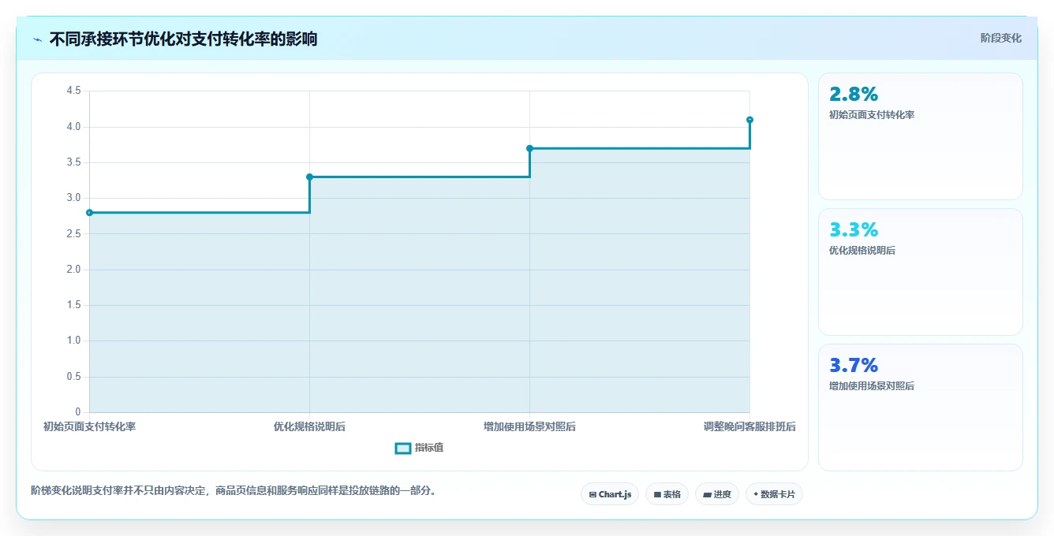Viewport: 1054px width, 536px height.
Task: Click x-axis label 初始页面支付转化率
Action: pos(89,426)
